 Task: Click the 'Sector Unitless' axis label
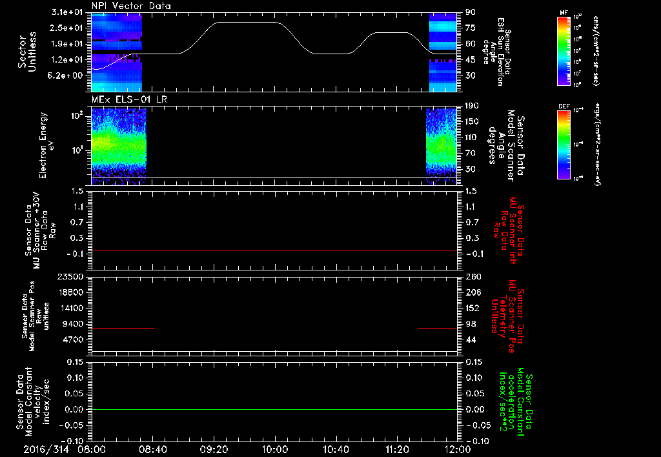27,52
